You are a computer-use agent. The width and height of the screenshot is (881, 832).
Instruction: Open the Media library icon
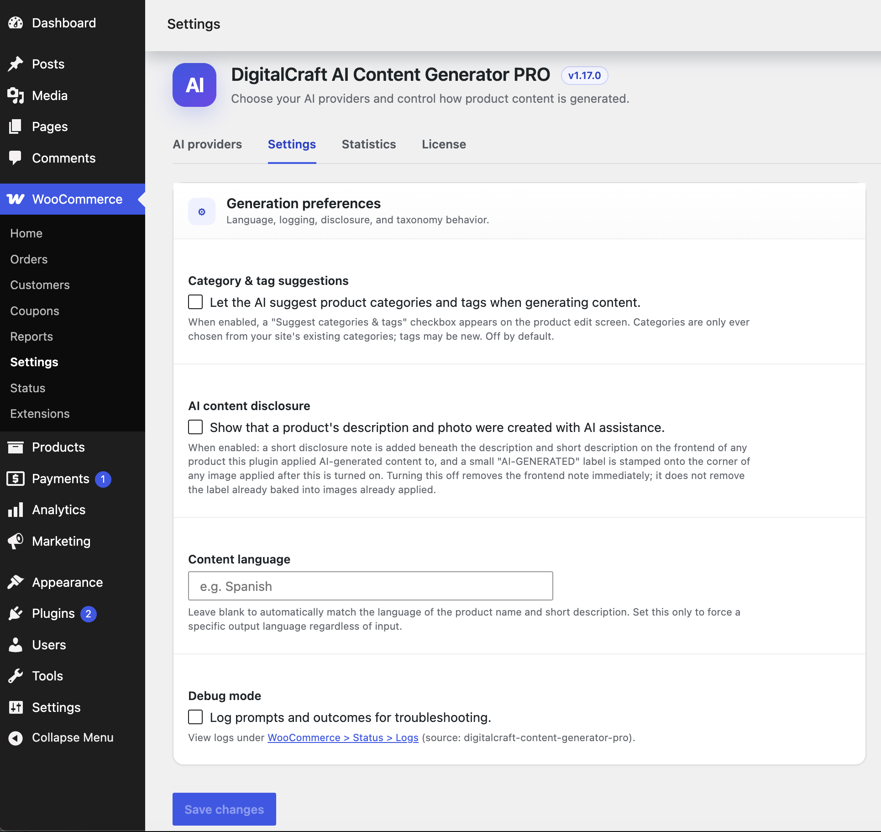click(16, 95)
